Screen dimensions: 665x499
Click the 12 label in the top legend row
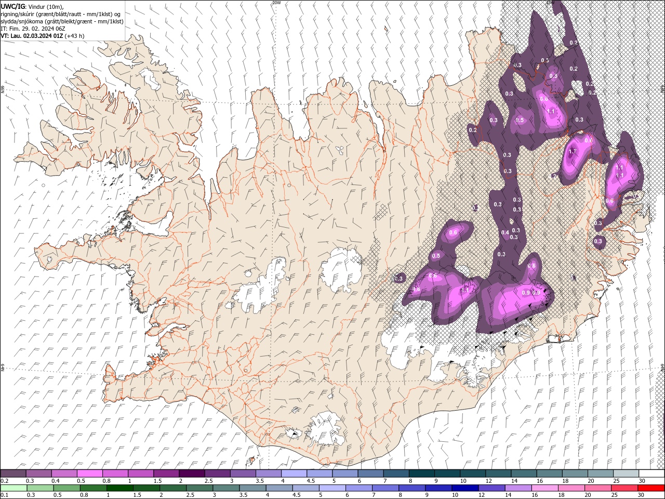click(488, 481)
